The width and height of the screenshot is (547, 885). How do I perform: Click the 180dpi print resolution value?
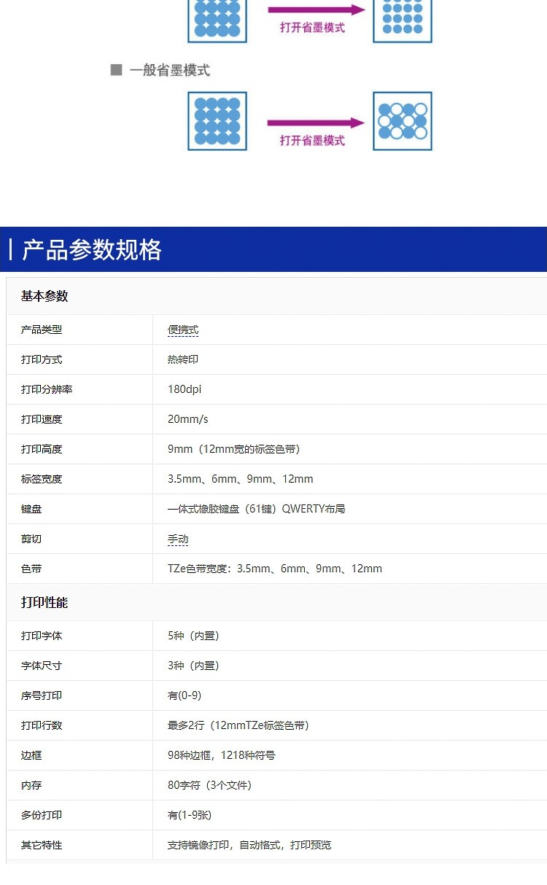(x=185, y=389)
